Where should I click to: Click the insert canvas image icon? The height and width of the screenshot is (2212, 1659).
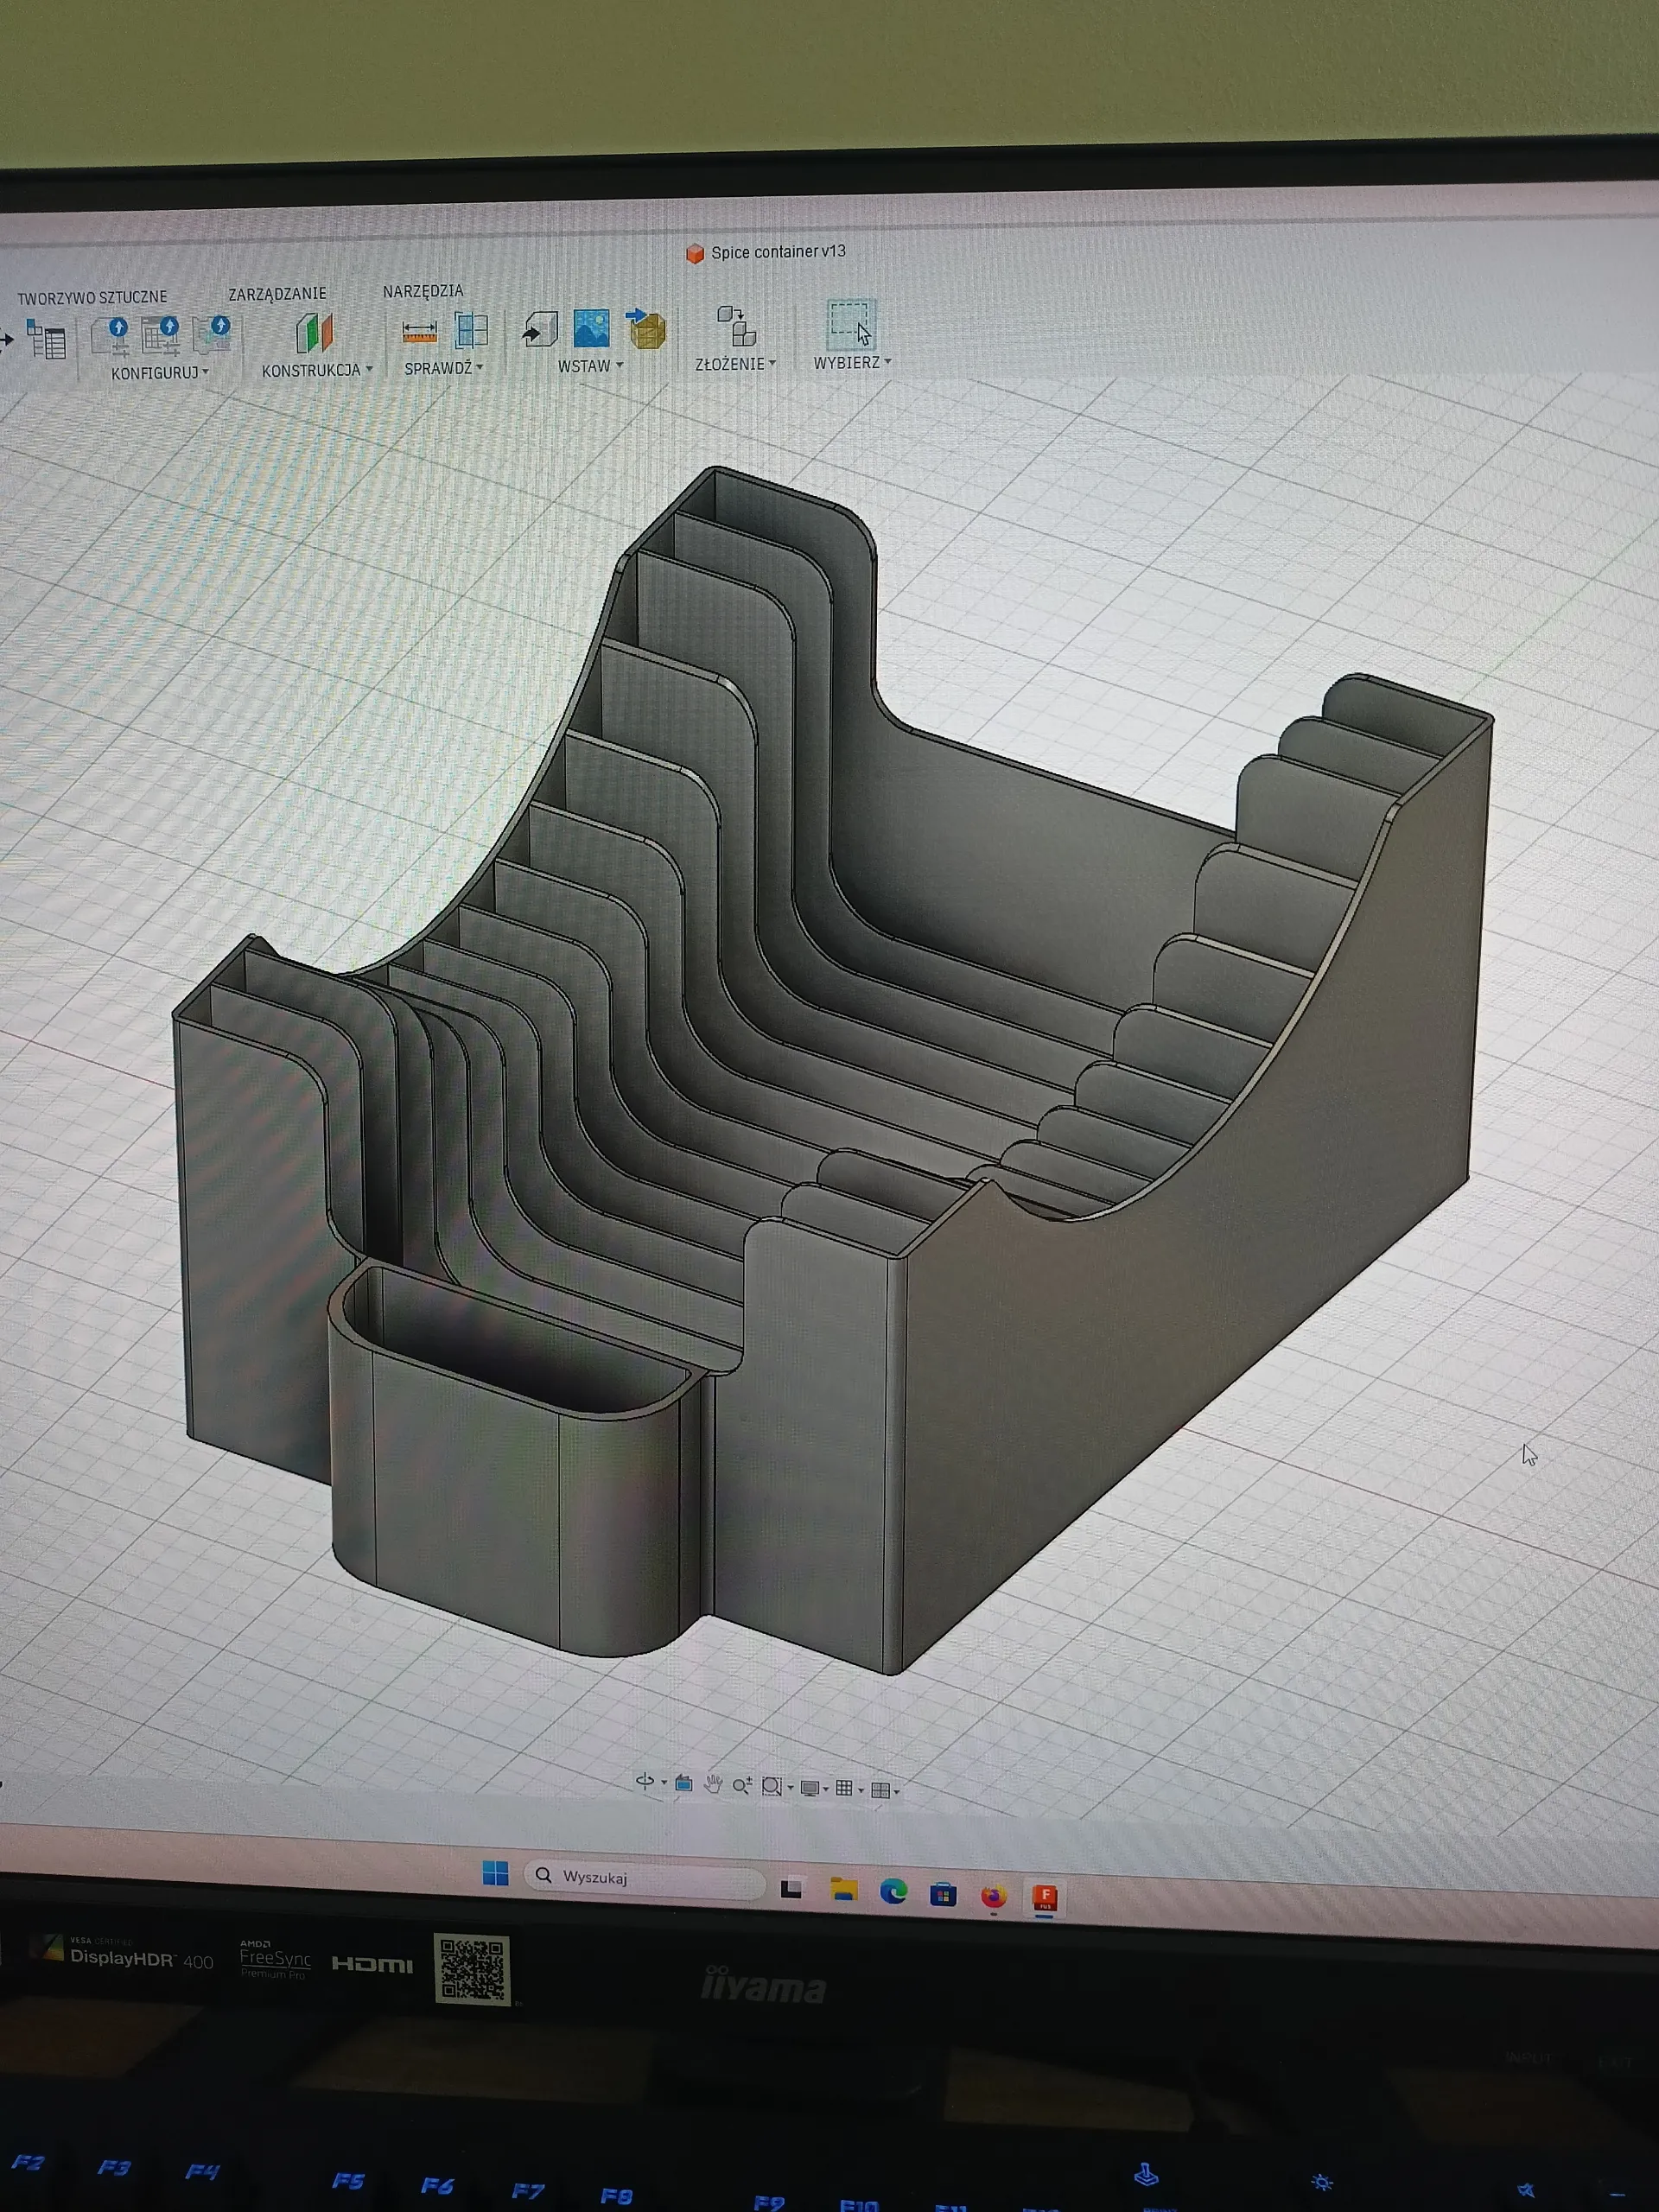591,328
